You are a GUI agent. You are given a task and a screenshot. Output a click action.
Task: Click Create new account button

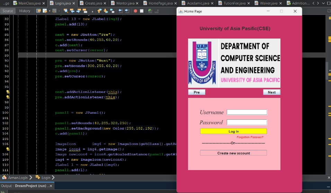[x=233, y=153]
